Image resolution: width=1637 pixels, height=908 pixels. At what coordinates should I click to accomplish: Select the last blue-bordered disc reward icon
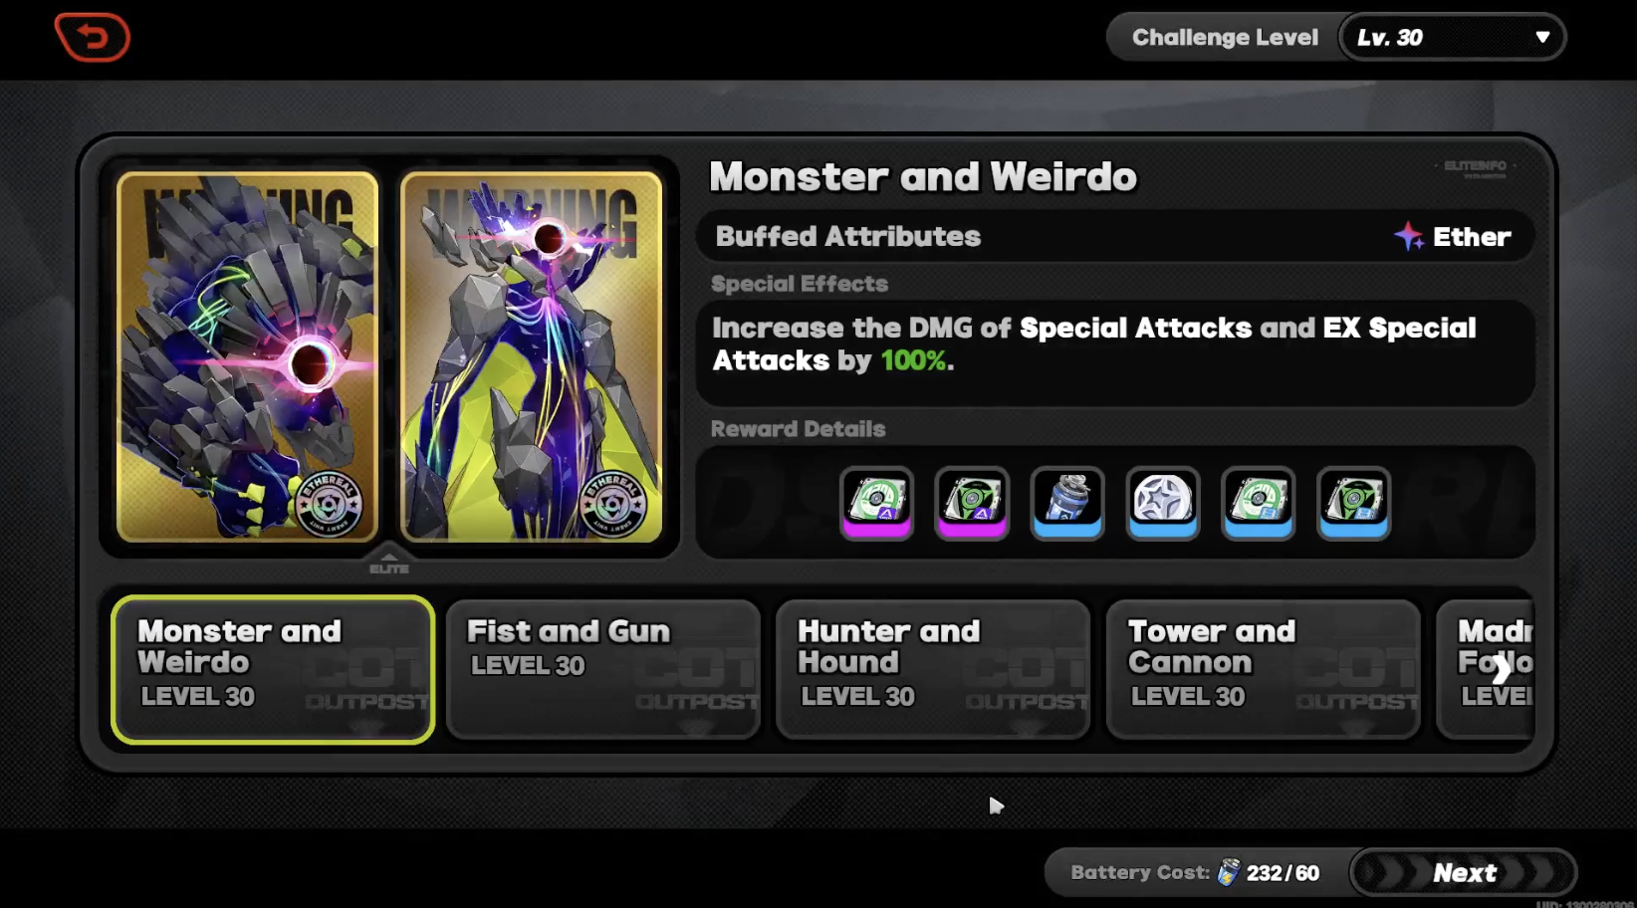(1354, 503)
